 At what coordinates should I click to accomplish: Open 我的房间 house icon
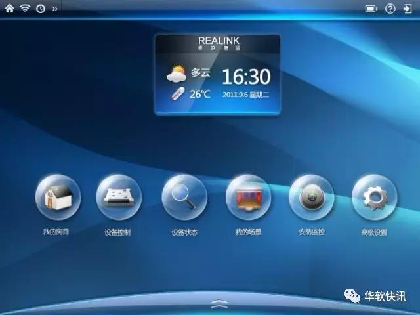click(58, 197)
